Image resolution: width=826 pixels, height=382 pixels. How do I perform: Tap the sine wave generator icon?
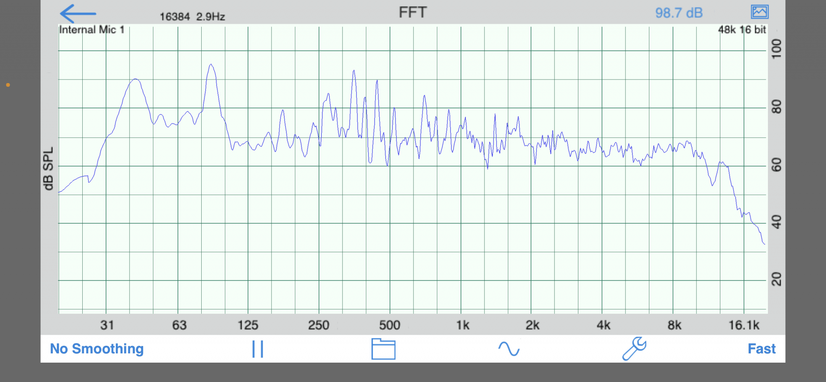point(509,349)
